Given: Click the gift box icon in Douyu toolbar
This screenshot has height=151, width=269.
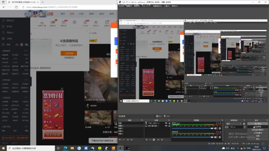Looking at the screenshot, I should click(74, 22).
